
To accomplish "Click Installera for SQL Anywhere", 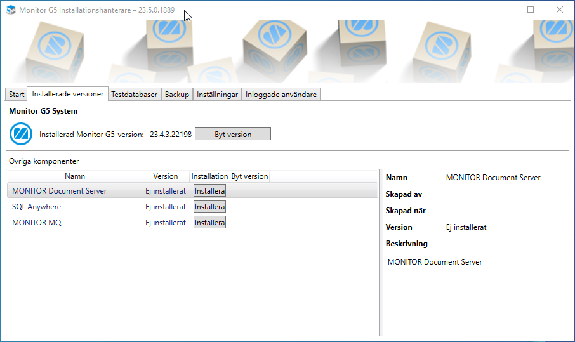I will click(210, 207).
